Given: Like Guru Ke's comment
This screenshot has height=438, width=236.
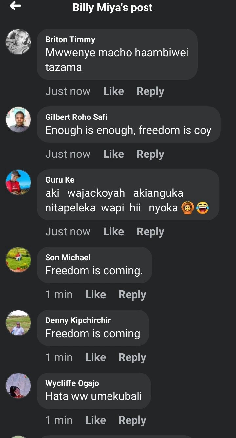Looking at the screenshot, I should click(x=113, y=231).
